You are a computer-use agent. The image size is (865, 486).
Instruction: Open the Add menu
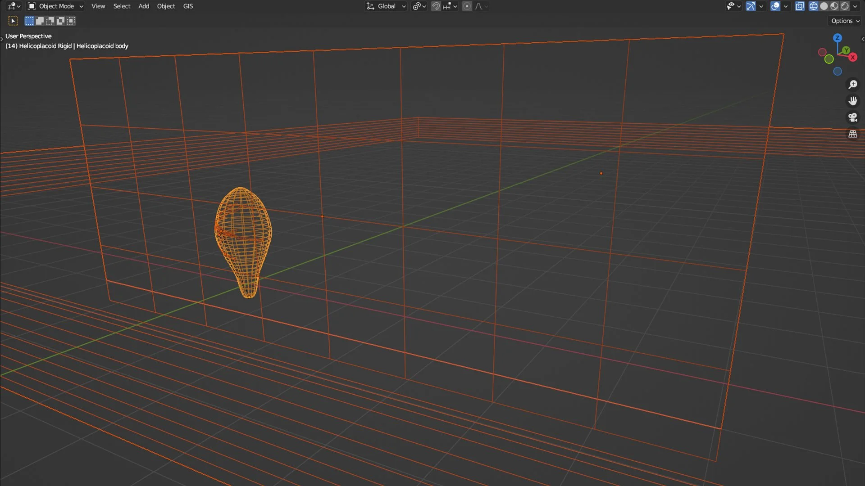pos(144,6)
